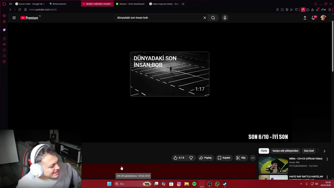334x188 pixels.
Task: Open Easy Setup sliders icon
Action: pos(330,10)
